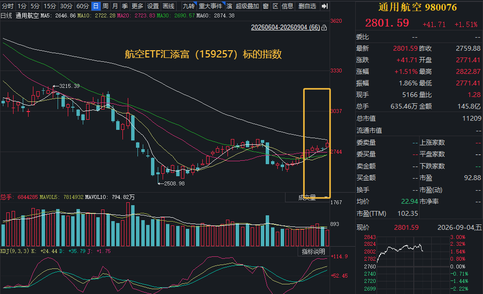Viewport: 483px width, 294px height.
Task: Click the 3215.39 high price marker
Action: coord(66,86)
